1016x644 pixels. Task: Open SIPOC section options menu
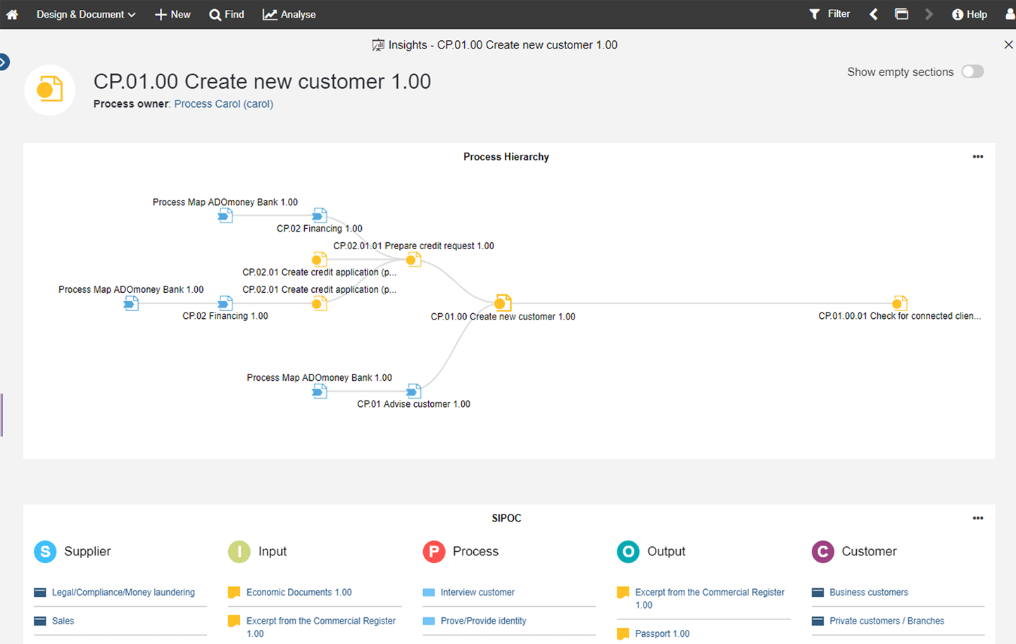tap(978, 518)
